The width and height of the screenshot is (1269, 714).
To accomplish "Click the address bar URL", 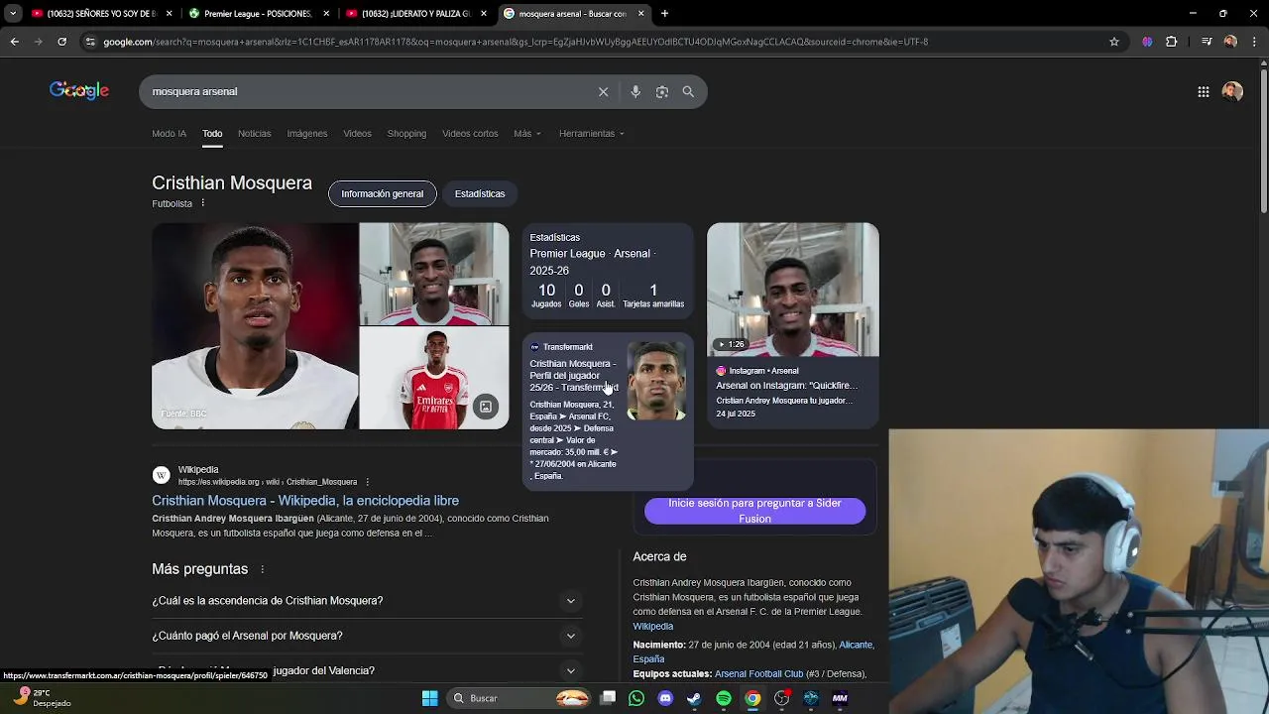I will pos(516,42).
